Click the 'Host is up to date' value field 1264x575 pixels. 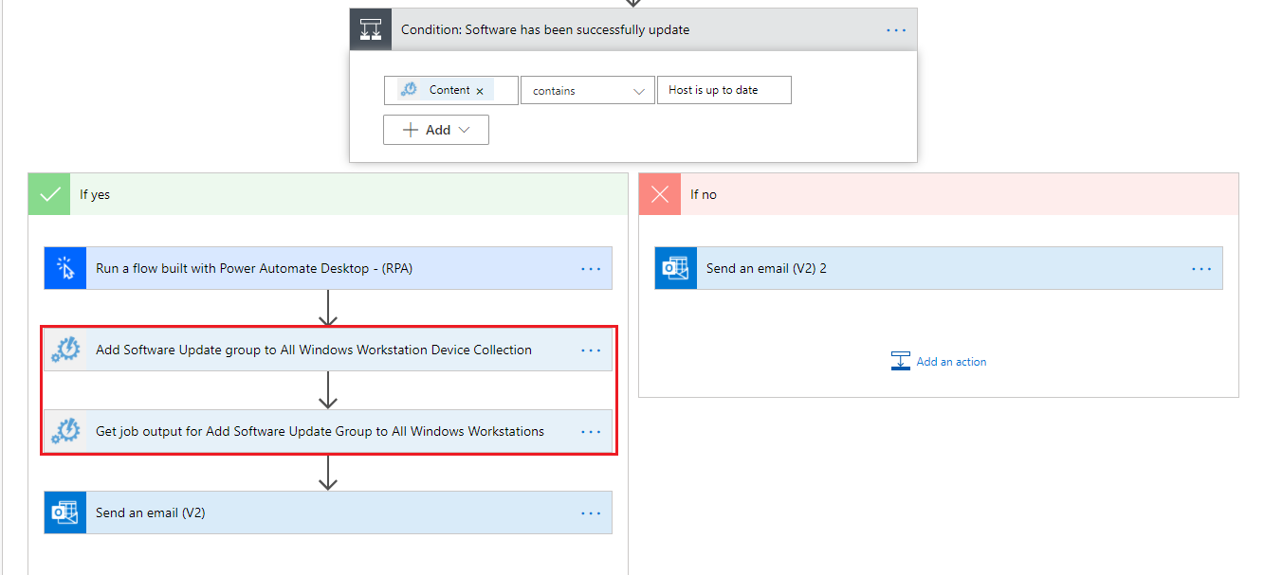(724, 91)
